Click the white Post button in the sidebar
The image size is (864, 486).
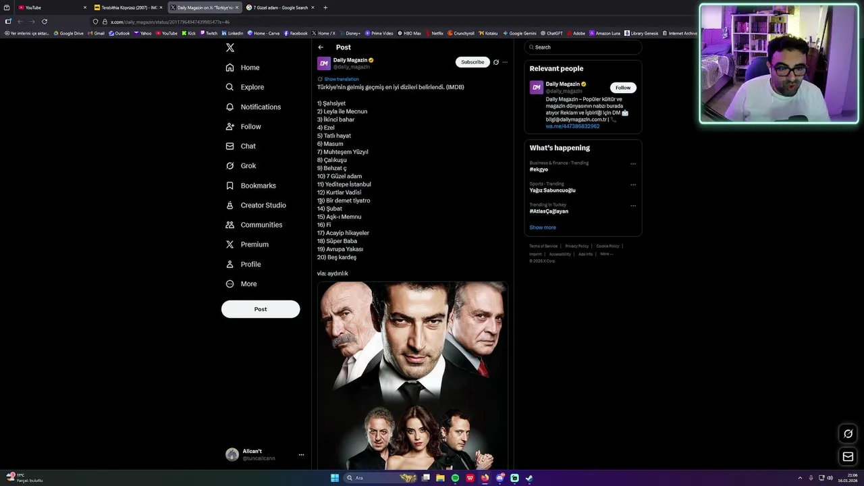(x=261, y=308)
